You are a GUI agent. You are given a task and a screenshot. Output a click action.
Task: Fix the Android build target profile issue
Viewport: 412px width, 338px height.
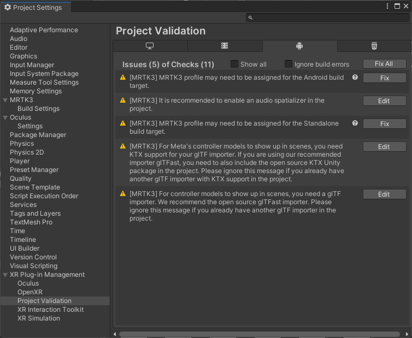[x=385, y=78]
